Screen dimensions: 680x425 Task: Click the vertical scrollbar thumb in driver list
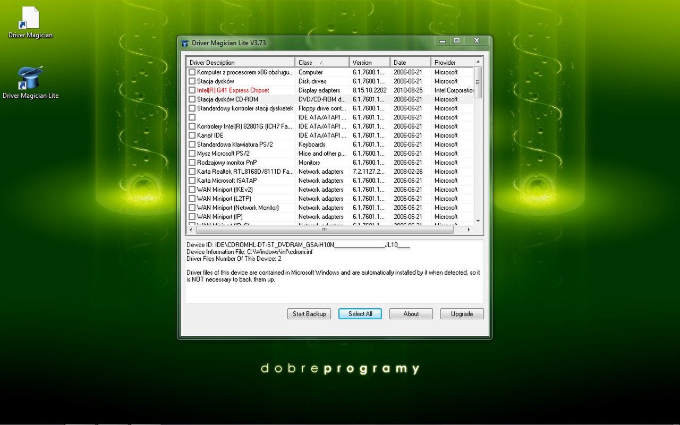[478, 82]
